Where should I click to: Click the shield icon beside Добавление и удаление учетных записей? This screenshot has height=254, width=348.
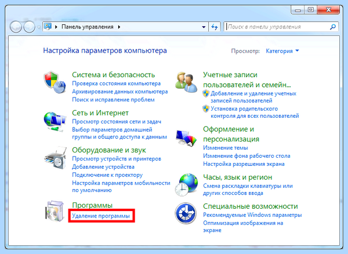206,93
